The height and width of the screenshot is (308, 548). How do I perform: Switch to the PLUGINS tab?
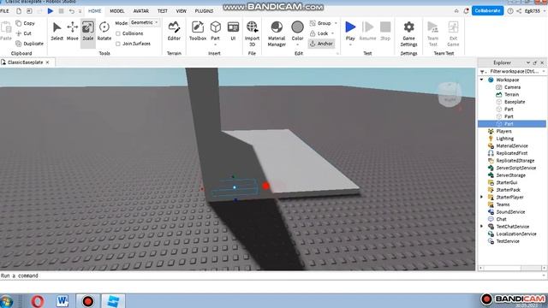tap(204, 11)
